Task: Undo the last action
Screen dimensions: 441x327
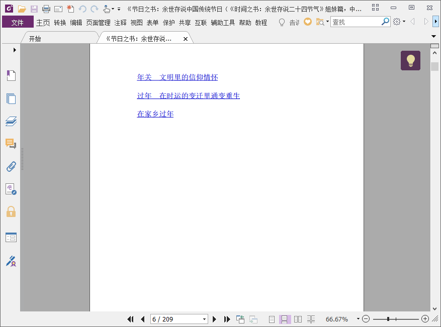Action: coord(82,9)
